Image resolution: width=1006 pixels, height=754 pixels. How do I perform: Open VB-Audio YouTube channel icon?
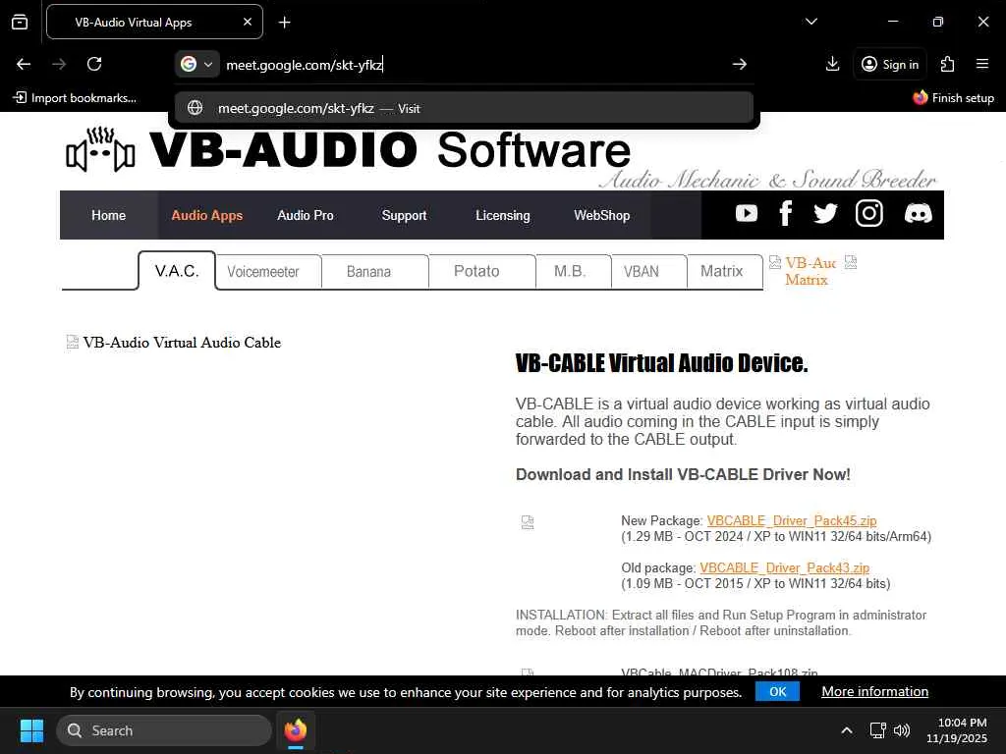[747, 213]
